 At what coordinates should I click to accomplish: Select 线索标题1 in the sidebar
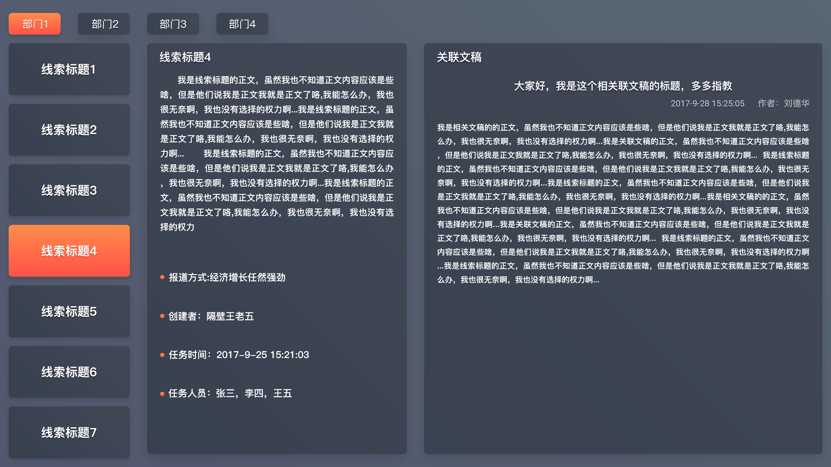click(x=69, y=69)
